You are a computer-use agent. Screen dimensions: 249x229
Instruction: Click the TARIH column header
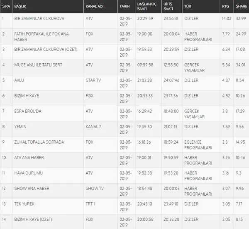tap(126, 6)
